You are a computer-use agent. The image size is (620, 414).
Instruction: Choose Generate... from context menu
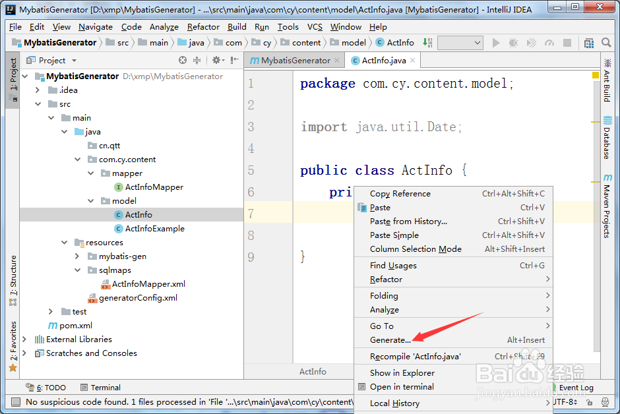point(453,340)
